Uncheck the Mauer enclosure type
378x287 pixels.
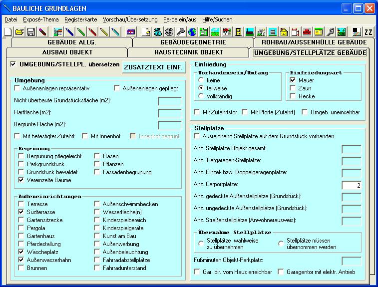pyautogui.click(x=293, y=80)
